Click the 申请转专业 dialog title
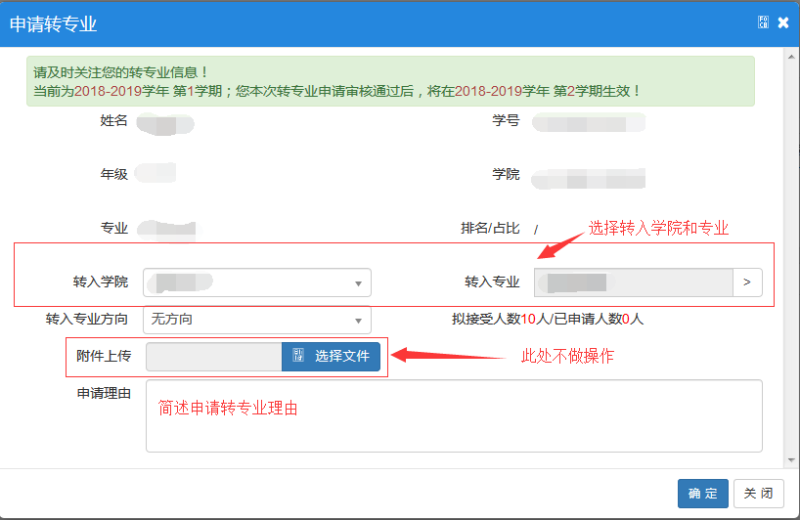 pyautogui.click(x=54, y=23)
